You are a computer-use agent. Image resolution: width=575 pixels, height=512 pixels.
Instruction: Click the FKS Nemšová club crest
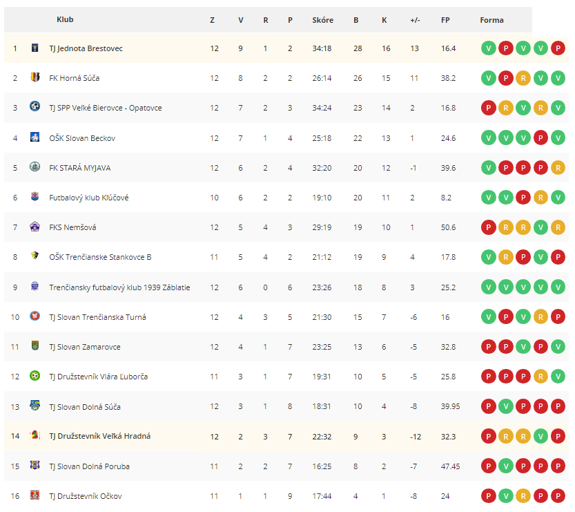point(35,227)
